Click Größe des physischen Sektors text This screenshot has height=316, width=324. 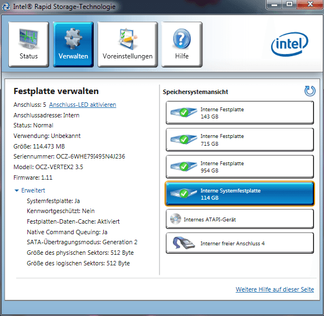tap(80, 253)
